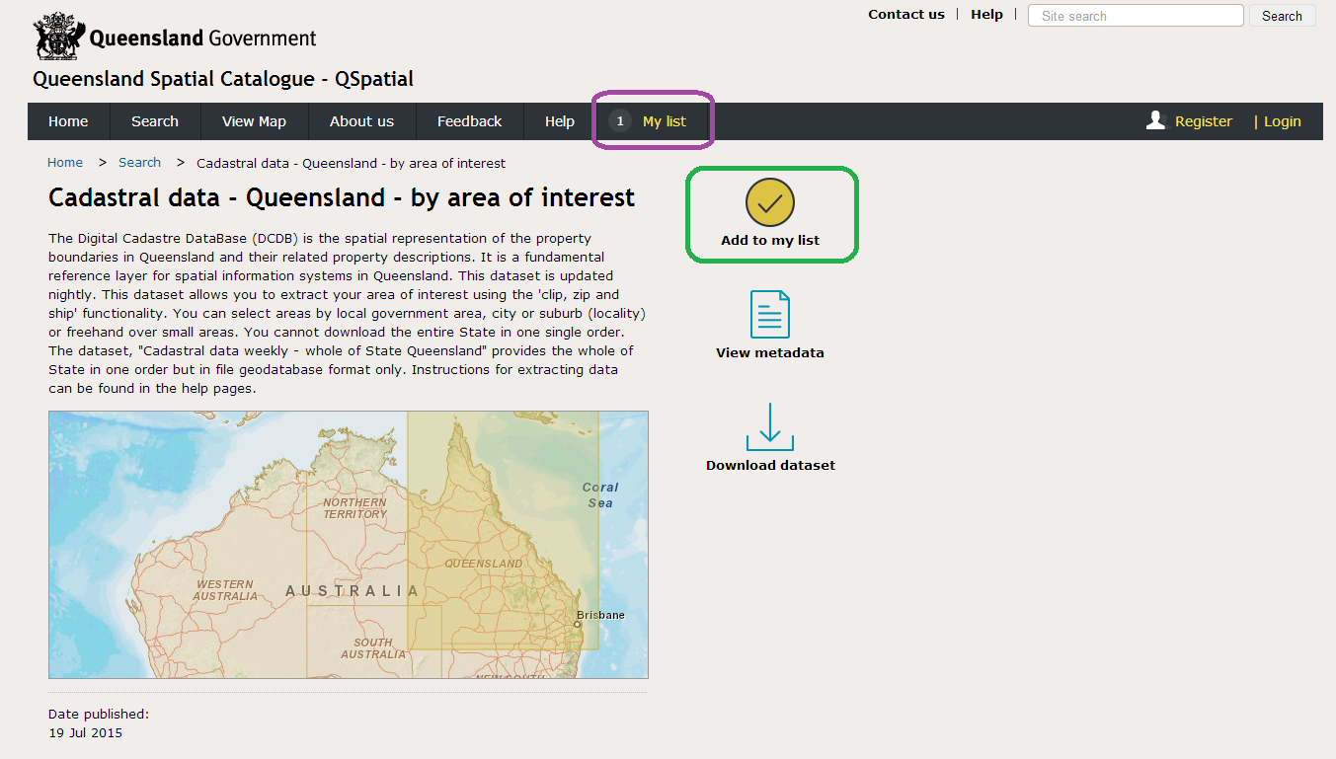This screenshot has height=759, width=1336.
Task: Follow the Contact us link at top
Action: [x=906, y=14]
